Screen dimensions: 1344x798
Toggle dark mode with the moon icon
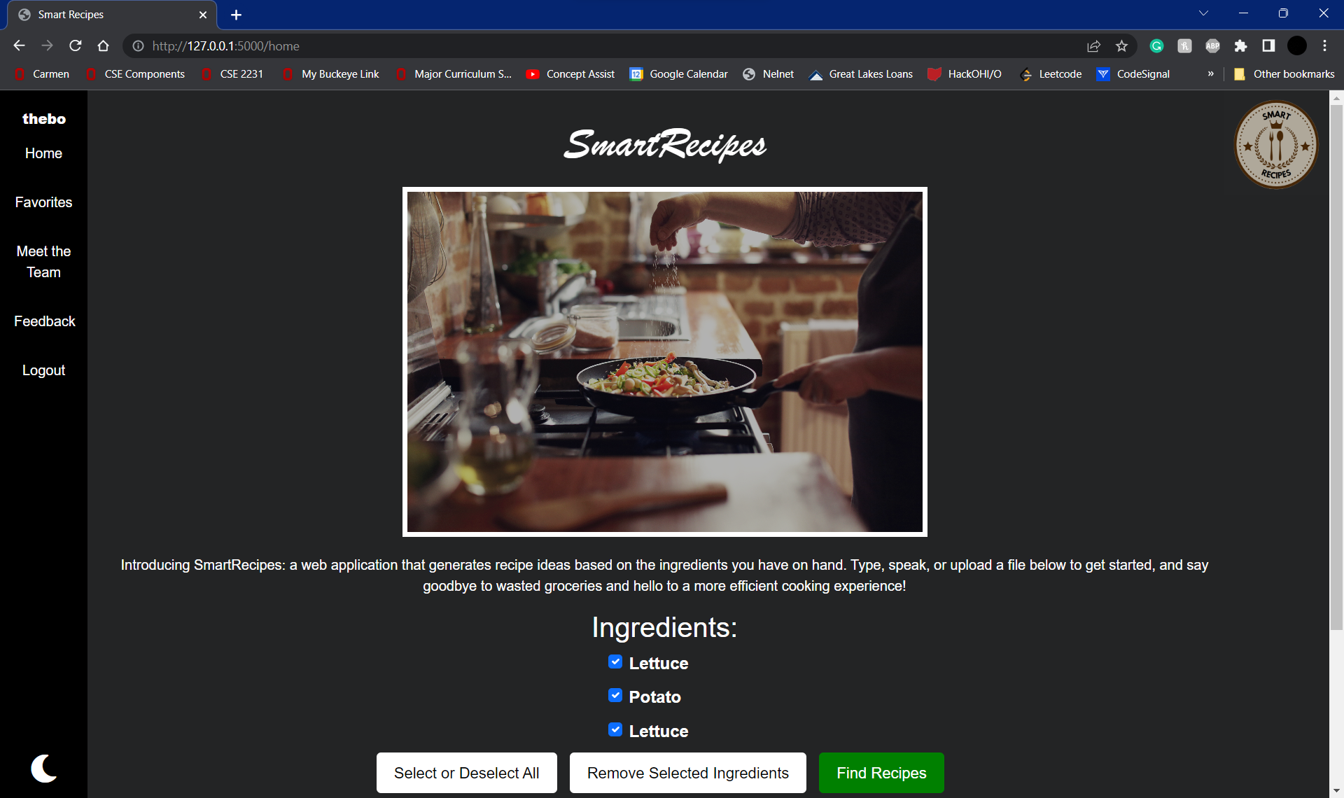click(43, 768)
